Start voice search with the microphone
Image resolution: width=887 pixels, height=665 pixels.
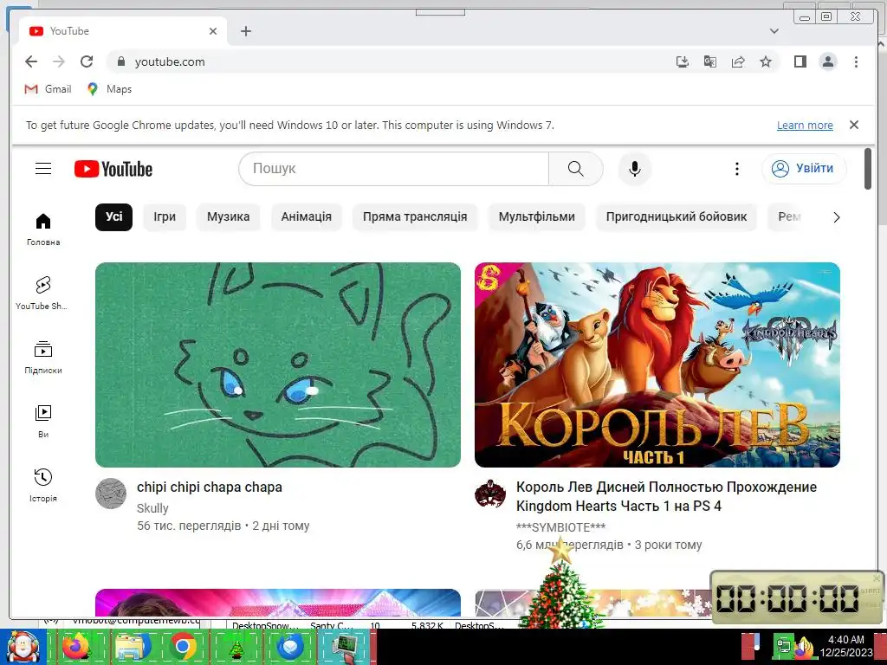pyautogui.click(x=635, y=169)
